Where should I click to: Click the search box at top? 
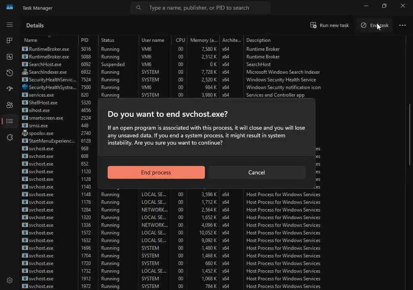point(200,8)
